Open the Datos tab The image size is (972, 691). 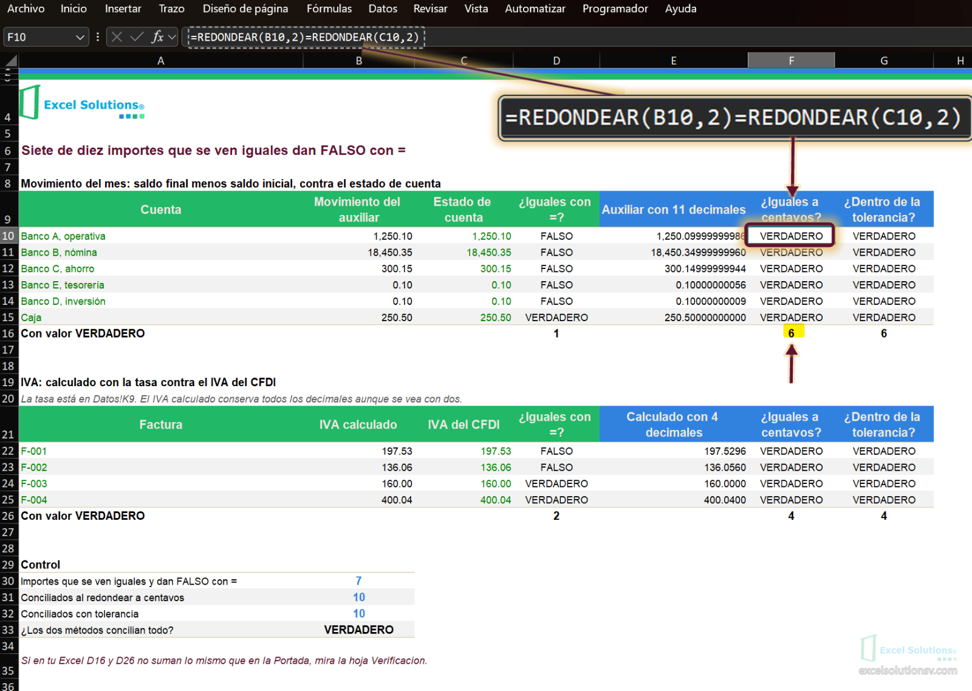(x=383, y=9)
